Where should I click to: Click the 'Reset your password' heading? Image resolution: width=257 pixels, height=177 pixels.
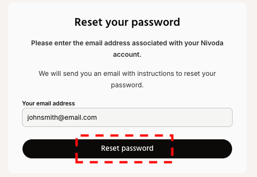[127, 22]
